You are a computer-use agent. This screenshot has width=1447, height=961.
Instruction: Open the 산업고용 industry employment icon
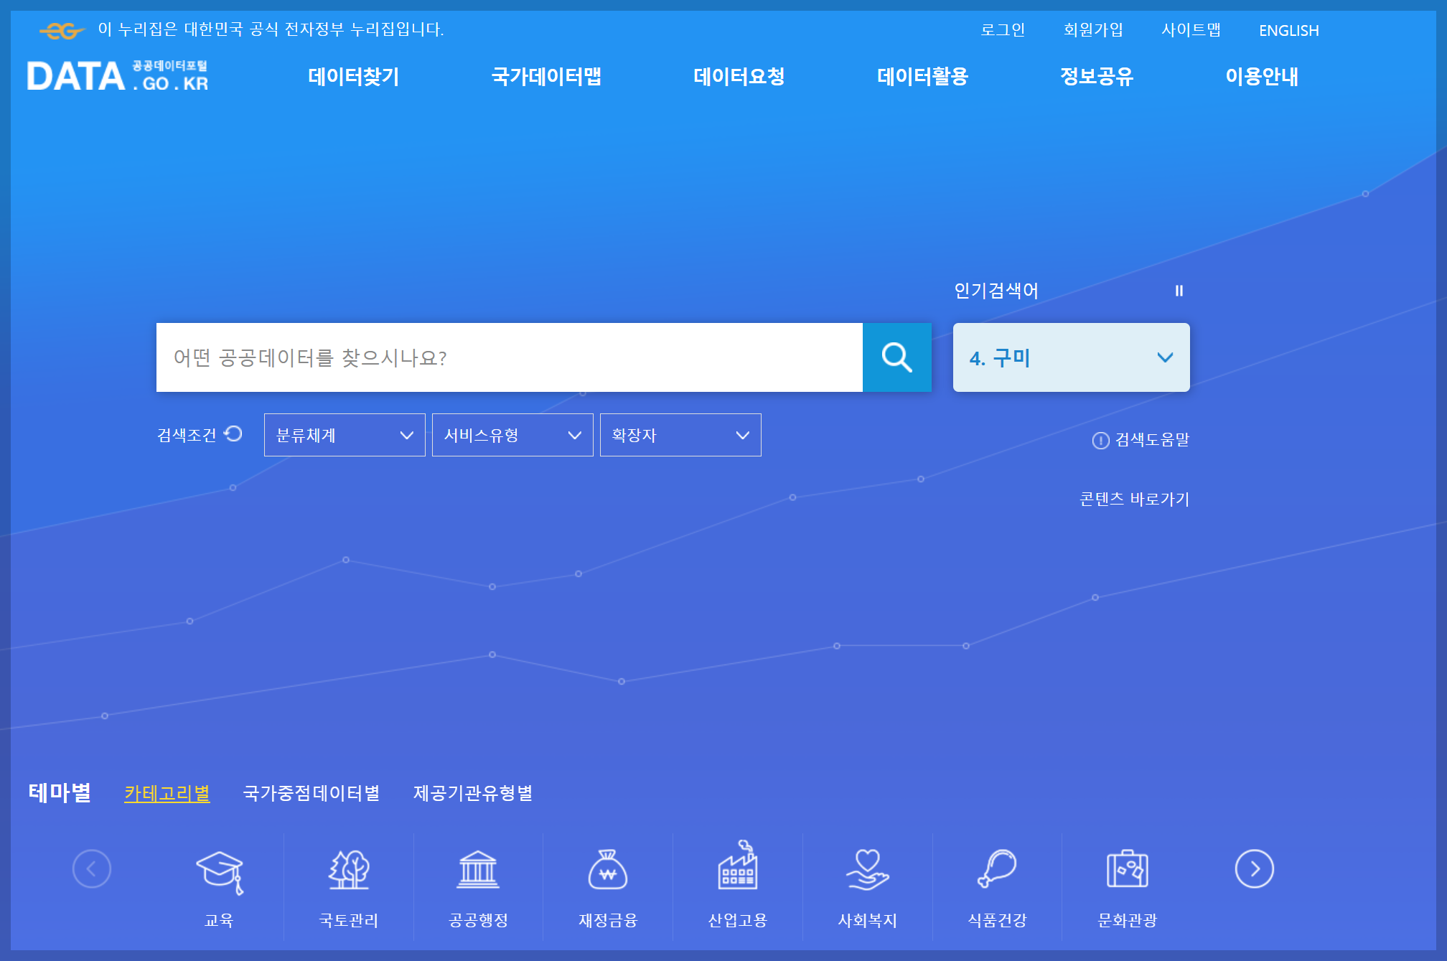738,866
